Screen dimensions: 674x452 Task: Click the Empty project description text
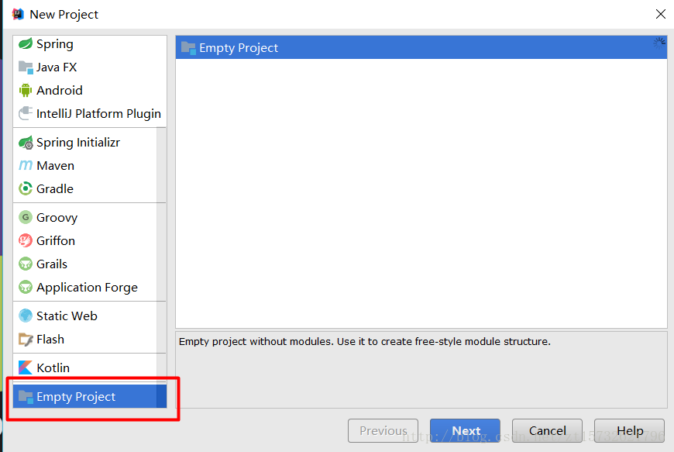coord(365,341)
